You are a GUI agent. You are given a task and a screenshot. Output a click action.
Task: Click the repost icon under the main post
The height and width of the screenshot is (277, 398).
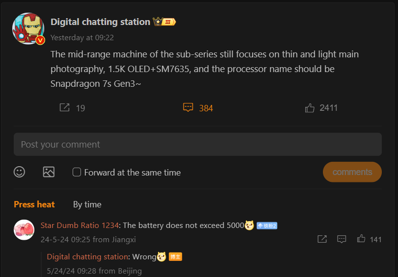tap(64, 107)
